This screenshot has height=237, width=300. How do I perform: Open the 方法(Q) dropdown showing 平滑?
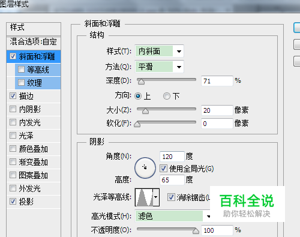(159, 67)
